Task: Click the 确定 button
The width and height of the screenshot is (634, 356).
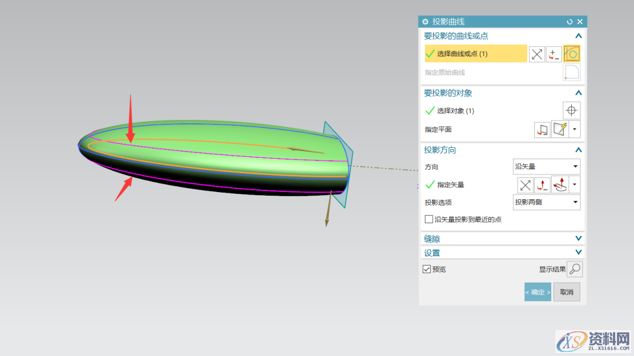Action: point(537,292)
